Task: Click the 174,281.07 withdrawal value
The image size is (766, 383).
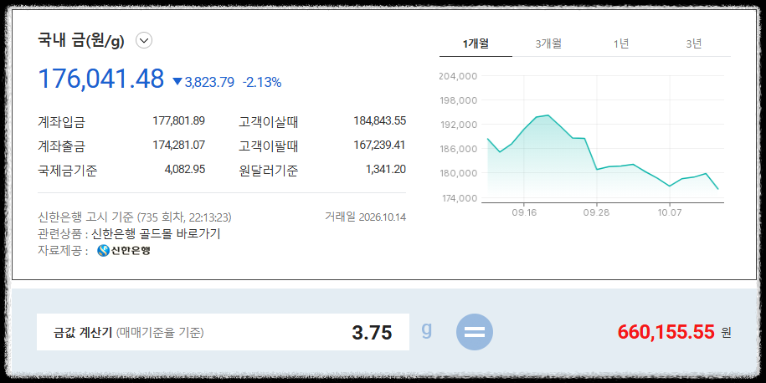Action: [x=179, y=145]
